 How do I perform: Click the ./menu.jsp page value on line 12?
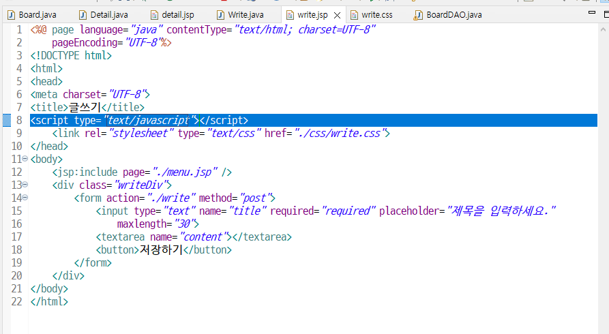point(185,172)
